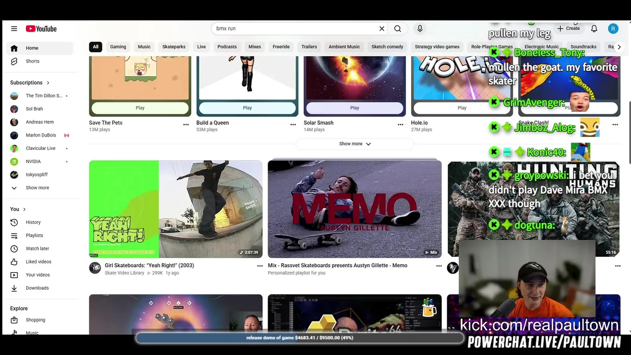
Task: Open options for Yeah Right video
Action: [x=260, y=266]
